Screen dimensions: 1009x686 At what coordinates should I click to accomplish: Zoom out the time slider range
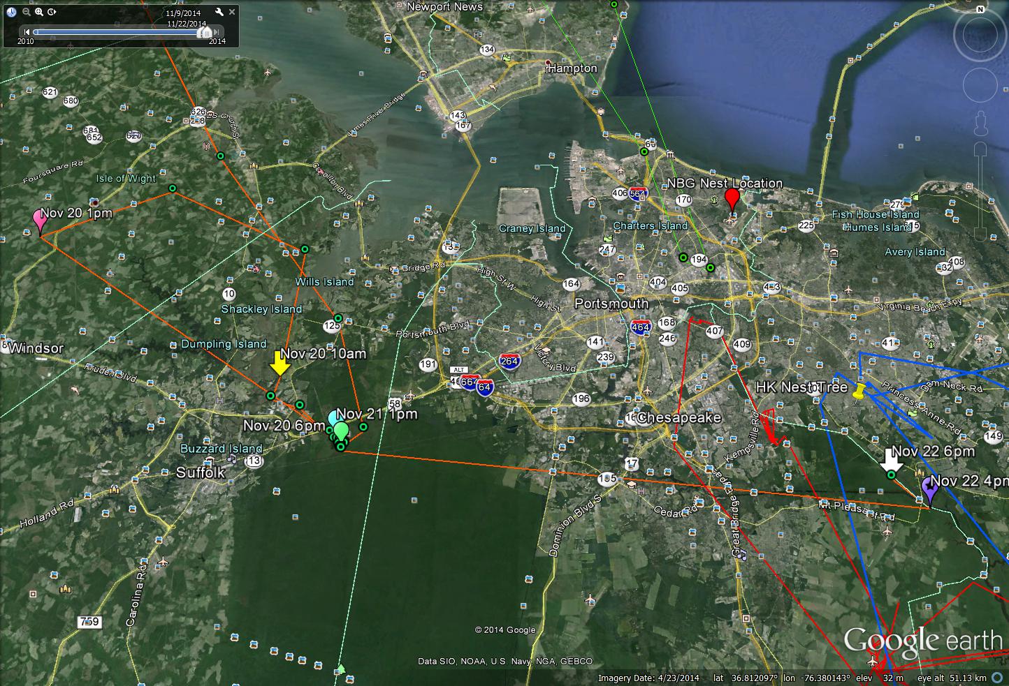pyautogui.click(x=27, y=12)
